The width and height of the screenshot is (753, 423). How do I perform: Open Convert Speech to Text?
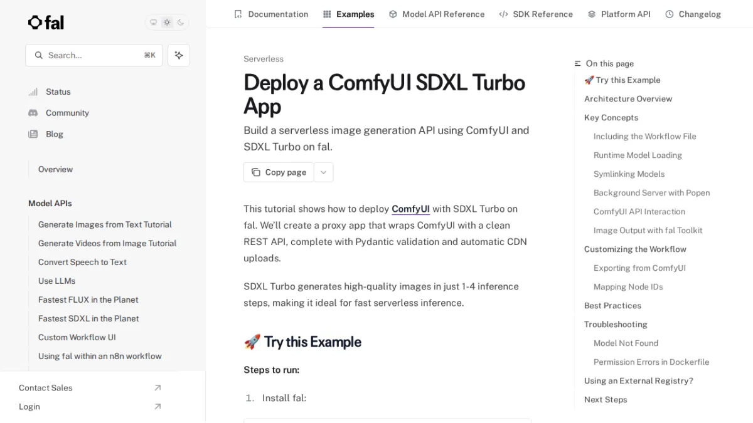click(82, 262)
